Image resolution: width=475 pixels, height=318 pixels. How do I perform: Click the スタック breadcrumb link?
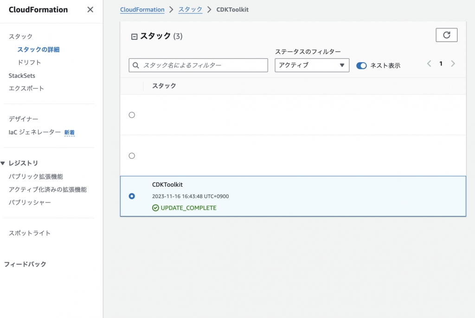[x=190, y=10]
